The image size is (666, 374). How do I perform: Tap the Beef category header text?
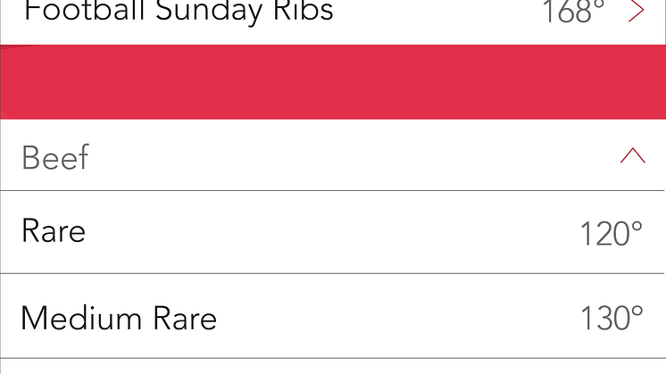pos(55,157)
